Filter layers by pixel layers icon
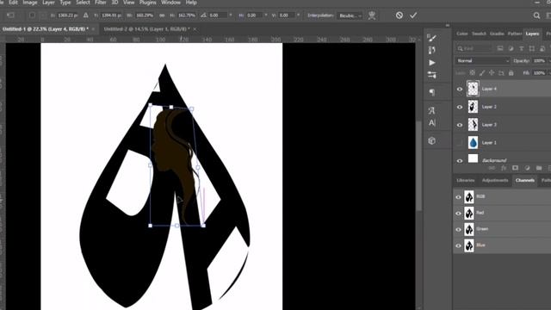 pos(500,48)
